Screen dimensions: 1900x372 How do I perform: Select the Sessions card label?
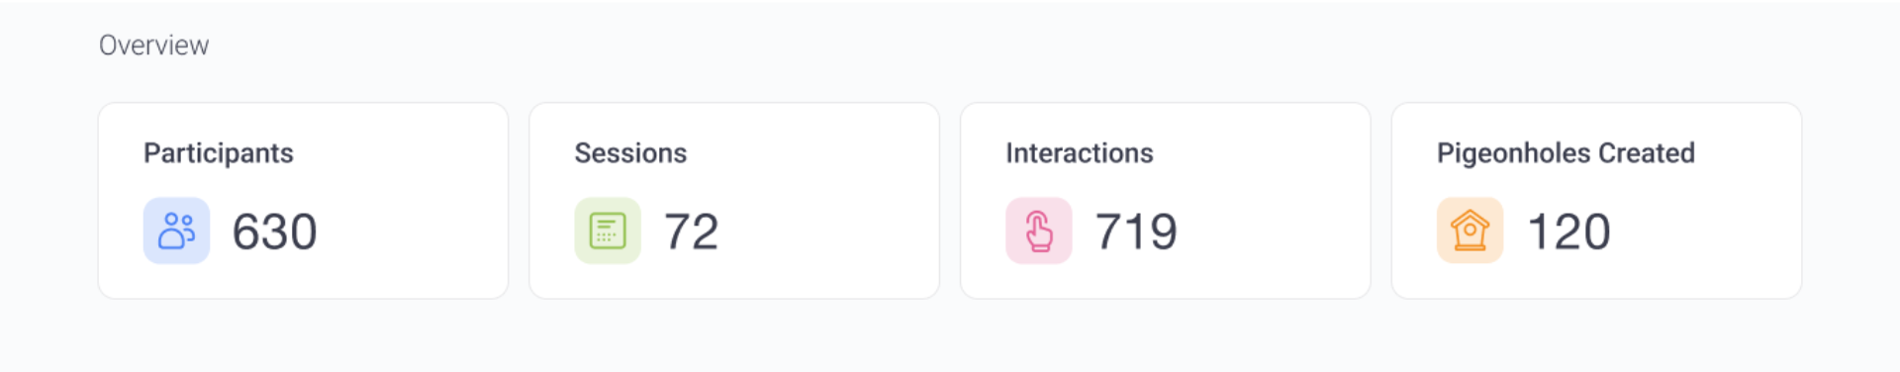tap(630, 153)
